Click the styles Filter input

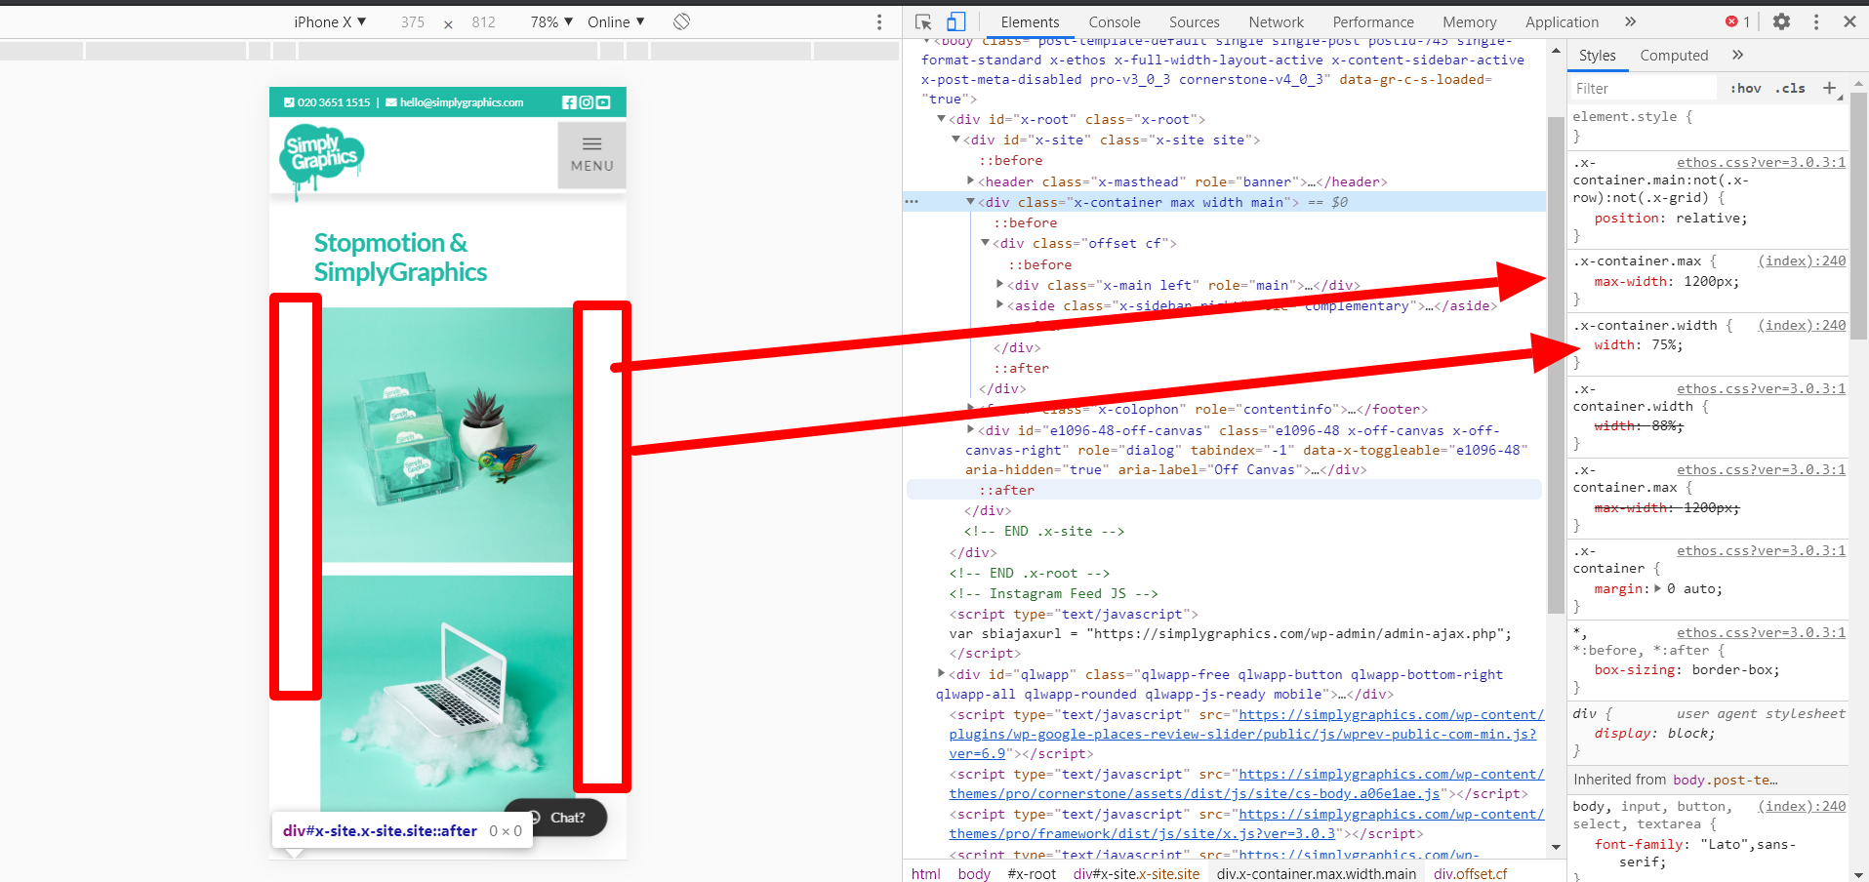1645,88
